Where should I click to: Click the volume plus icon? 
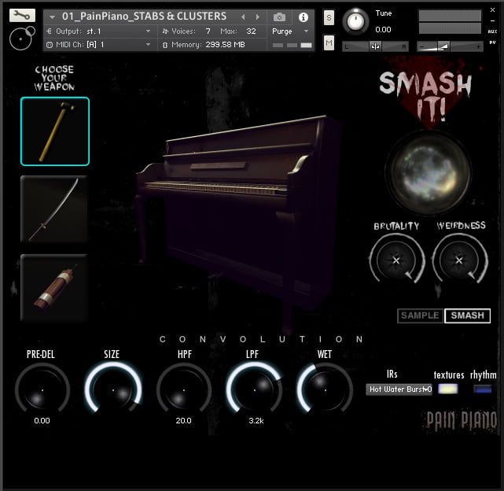pos(478,47)
